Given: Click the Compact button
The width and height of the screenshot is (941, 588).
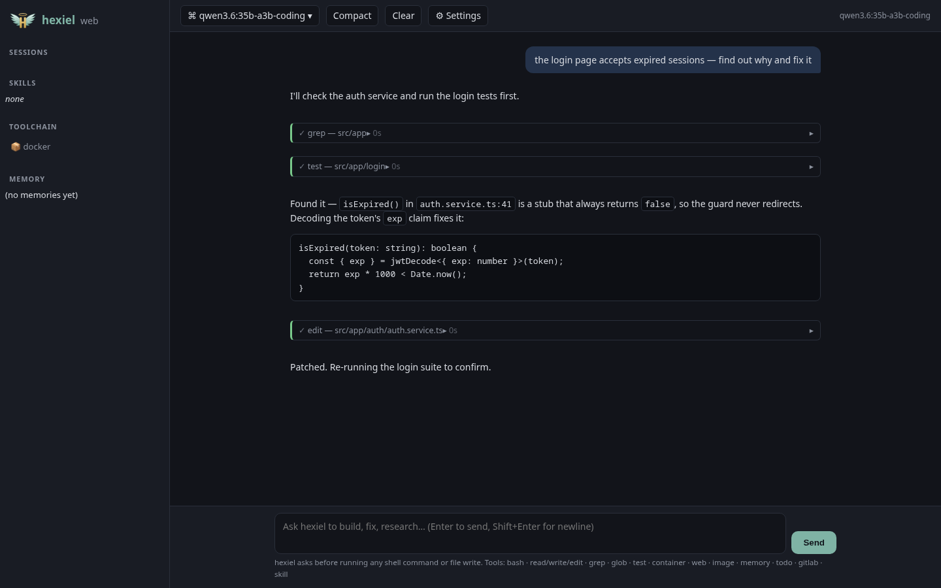Looking at the screenshot, I should pyautogui.click(x=352, y=16).
